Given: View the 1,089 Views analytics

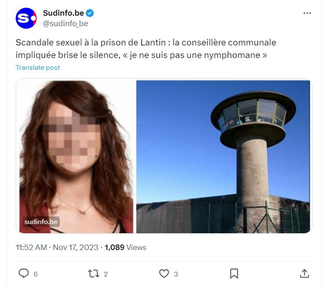Looking at the screenshot, I should [x=125, y=248].
